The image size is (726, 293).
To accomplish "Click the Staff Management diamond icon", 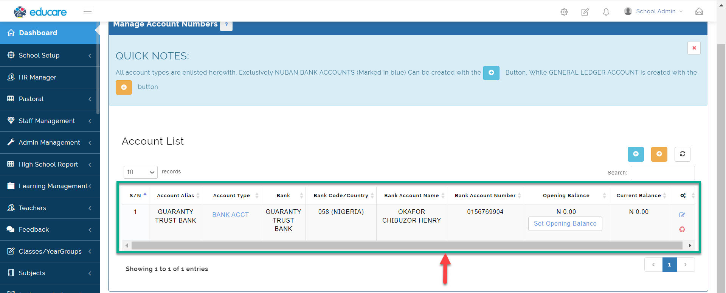I will click(11, 120).
